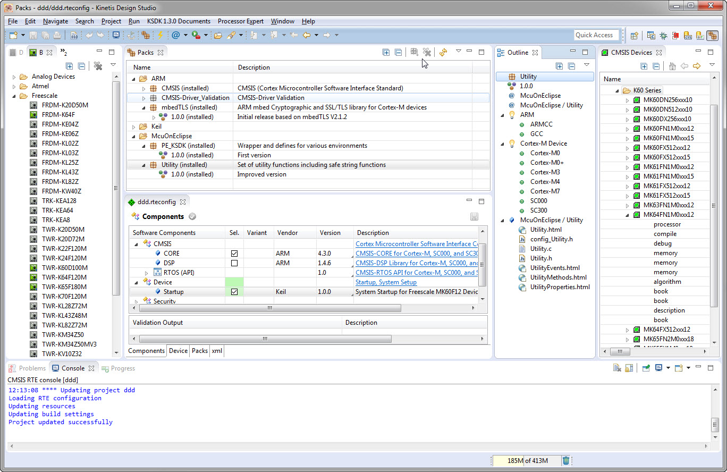
Task: Open the CMSIS-DSP Library description link
Action: coord(416,263)
